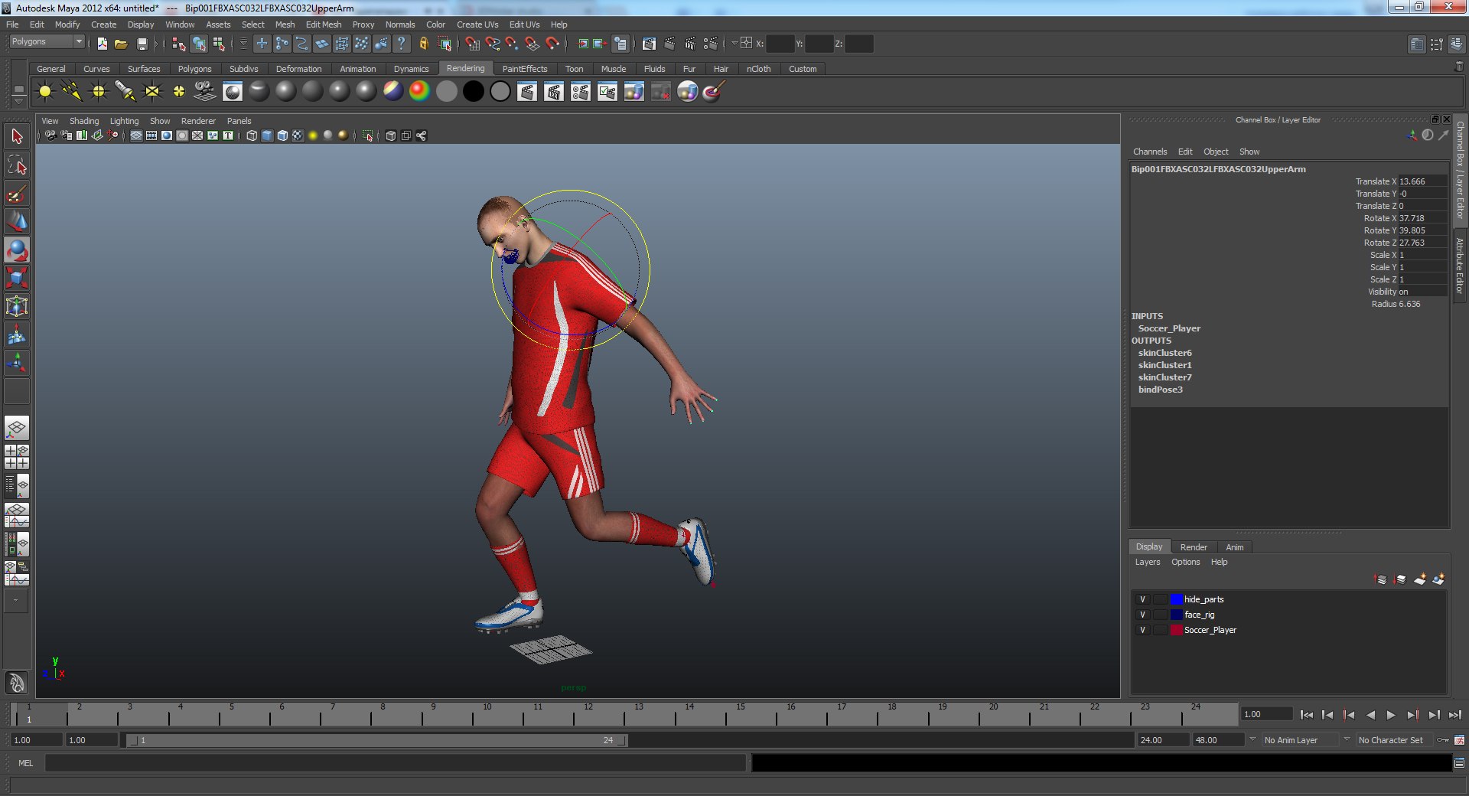
Task: Toggle display type box of hide_parts layer
Action: point(1161,599)
